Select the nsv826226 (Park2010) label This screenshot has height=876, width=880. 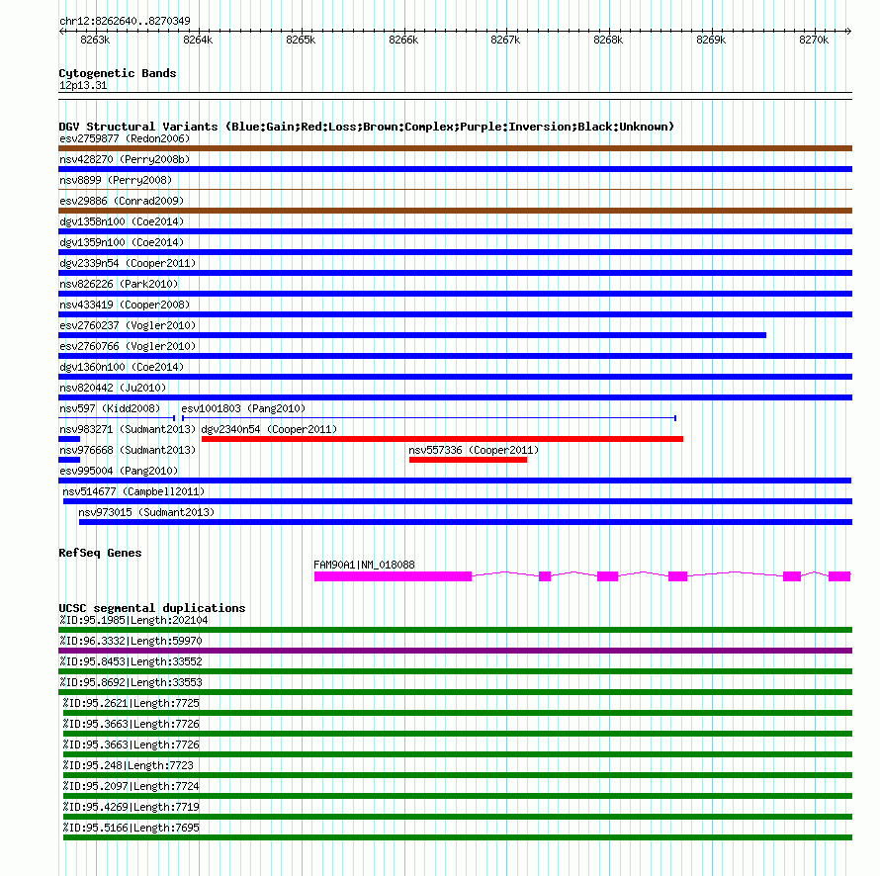(x=119, y=284)
